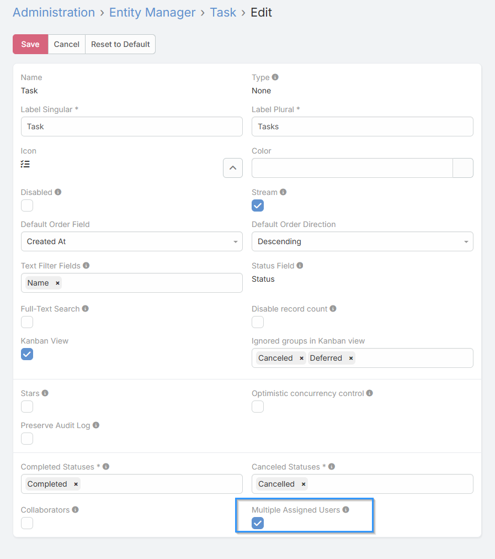495x559 pixels.
Task: Open the Default Order Direction dropdown
Action: [x=362, y=241]
